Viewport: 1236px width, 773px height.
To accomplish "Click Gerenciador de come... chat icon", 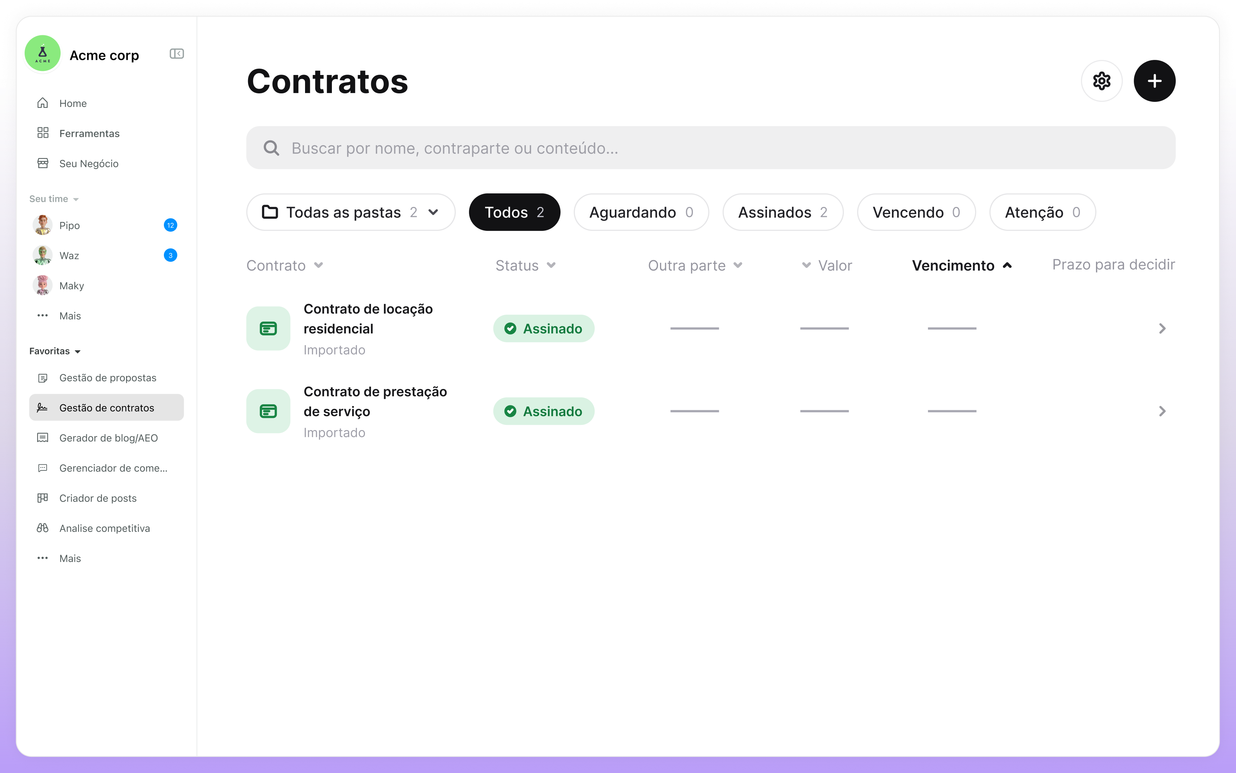I will point(43,468).
